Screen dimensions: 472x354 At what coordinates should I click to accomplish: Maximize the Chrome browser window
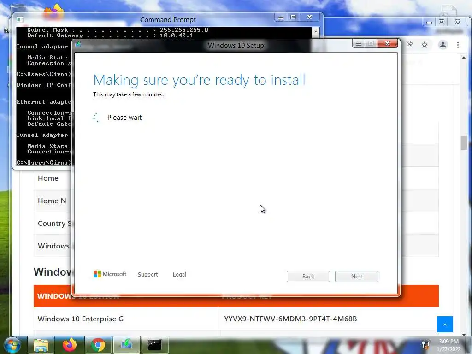click(442, 22)
